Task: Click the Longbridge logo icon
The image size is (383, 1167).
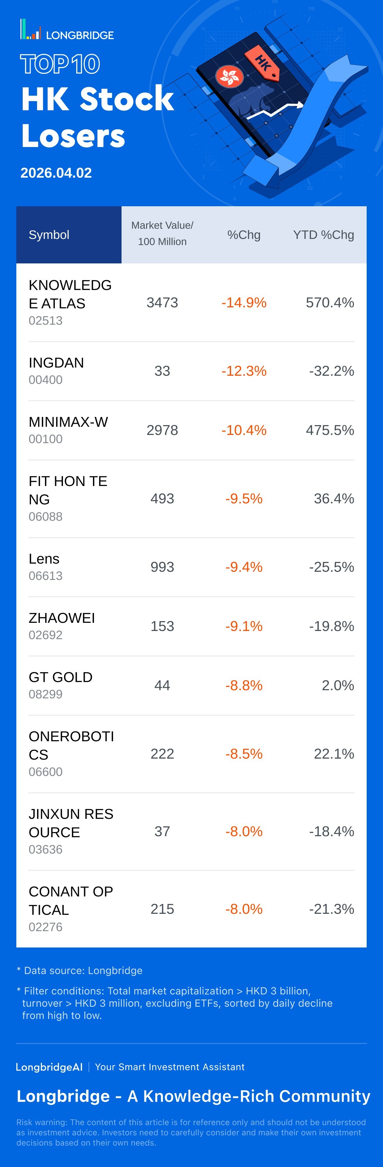Action: 30,30
